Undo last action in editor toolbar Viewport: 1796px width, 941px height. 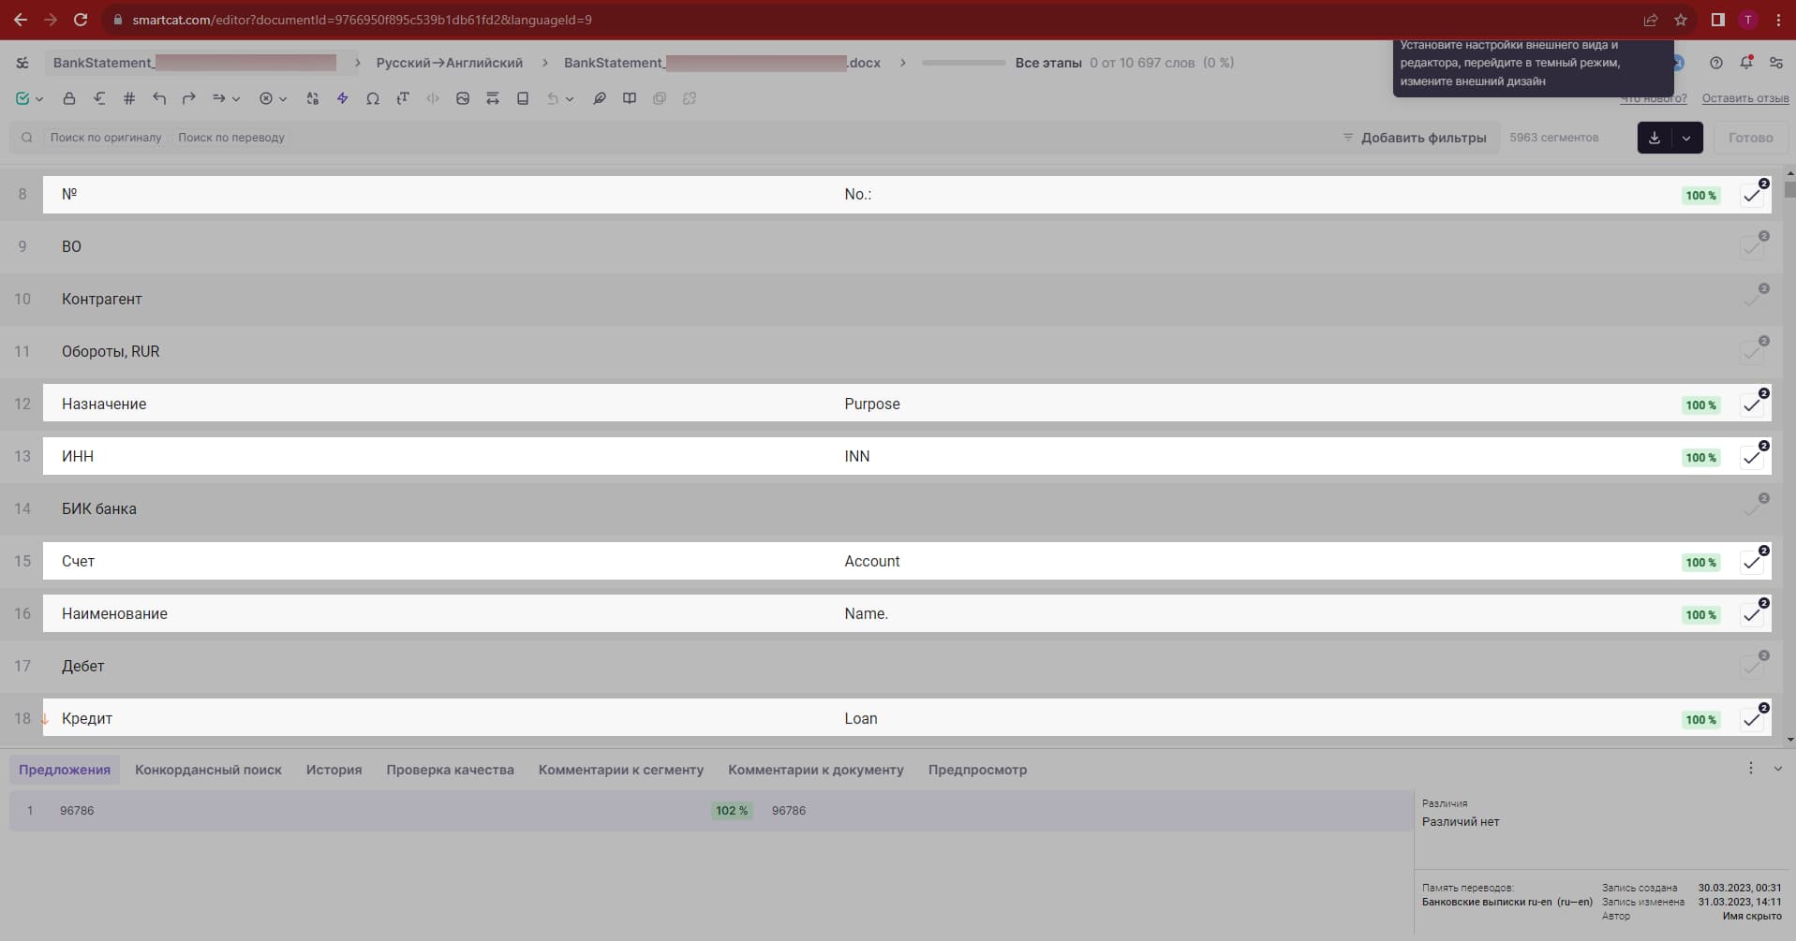pos(159,98)
